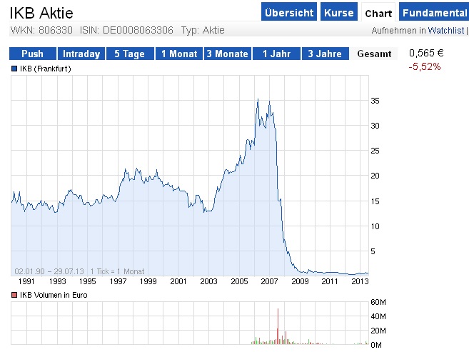Switch chart to 3 Monate
469x352 pixels.
[228, 54]
